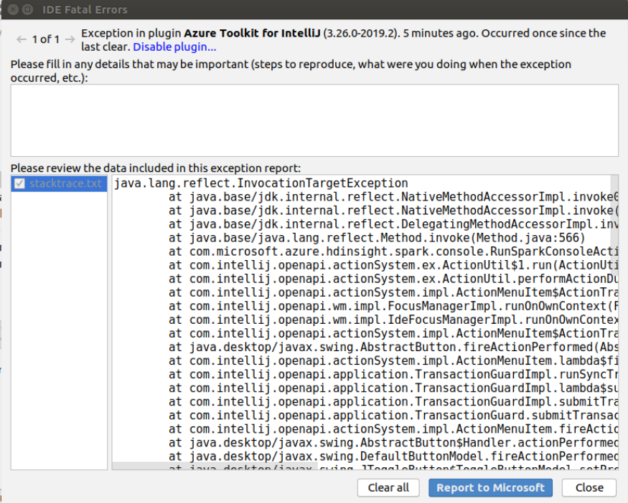This screenshot has height=503, width=628.
Task: Click the FocusManagerImpl.runOnOwnContext stack line
Action: pyautogui.click(x=393, y=306)
